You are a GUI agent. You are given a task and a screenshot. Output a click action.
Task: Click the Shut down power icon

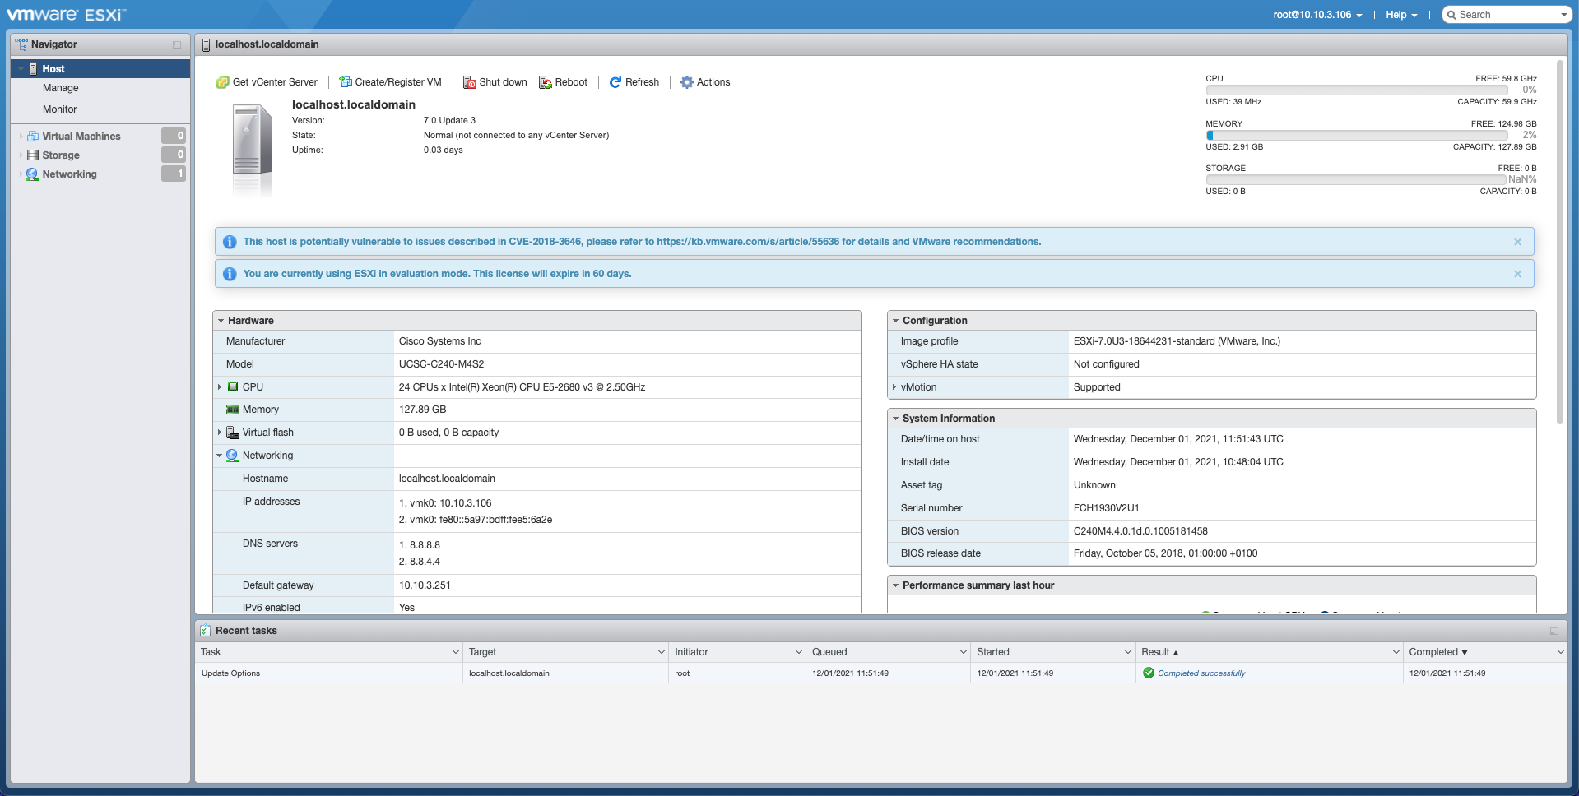click(470, 82)
